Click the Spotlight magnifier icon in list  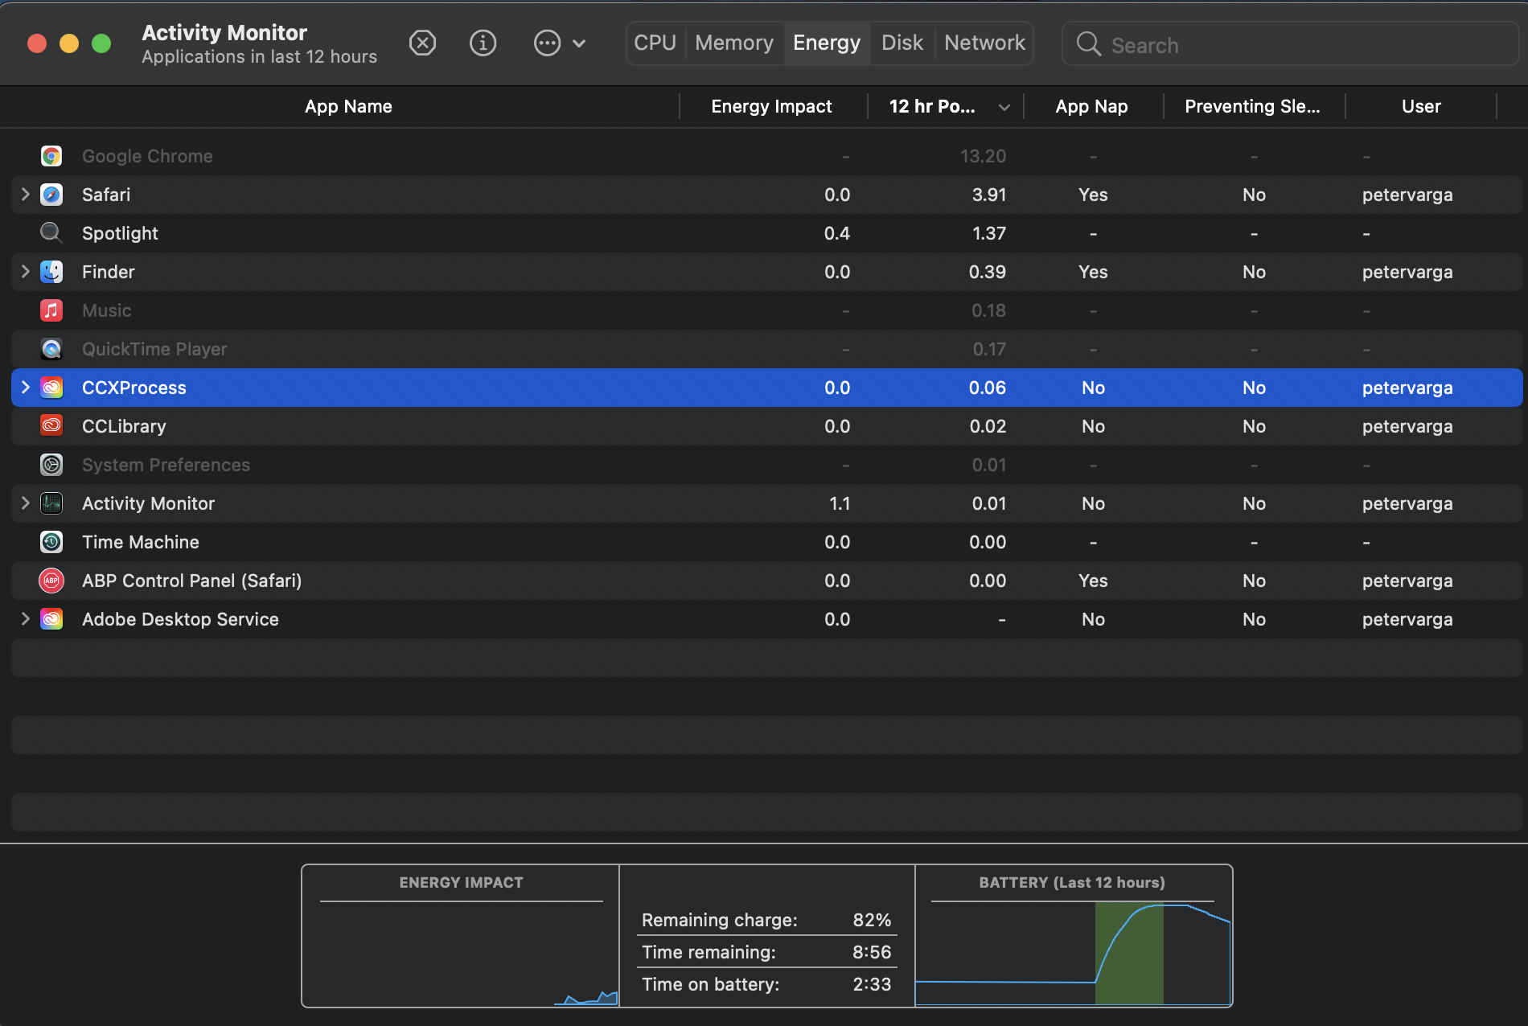(x=51, y=233)
